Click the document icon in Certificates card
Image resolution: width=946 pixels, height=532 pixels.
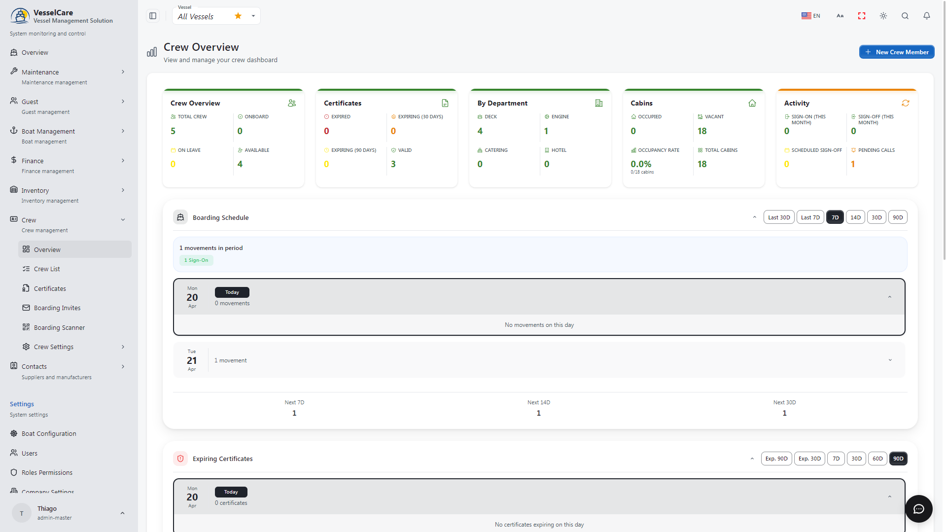(x=445, y=103)
